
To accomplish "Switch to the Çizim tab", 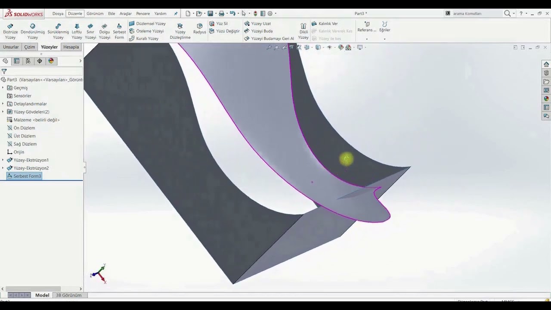I will [x=30, y=47].
